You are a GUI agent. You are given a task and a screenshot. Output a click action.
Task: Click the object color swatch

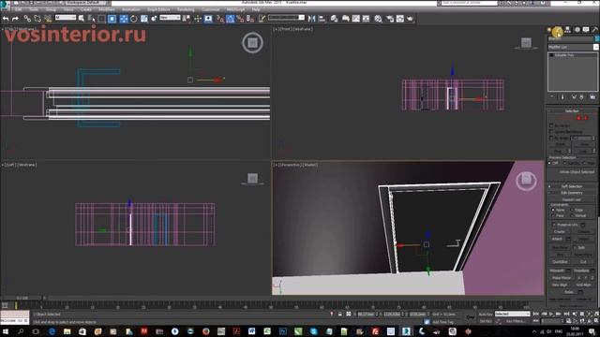point(596,39)
